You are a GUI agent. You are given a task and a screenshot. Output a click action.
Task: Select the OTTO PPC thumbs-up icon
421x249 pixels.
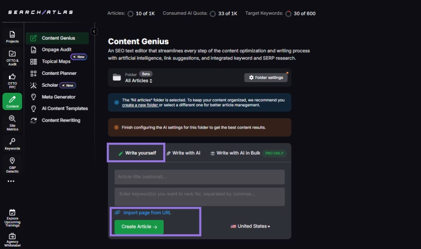coord(12,80)
